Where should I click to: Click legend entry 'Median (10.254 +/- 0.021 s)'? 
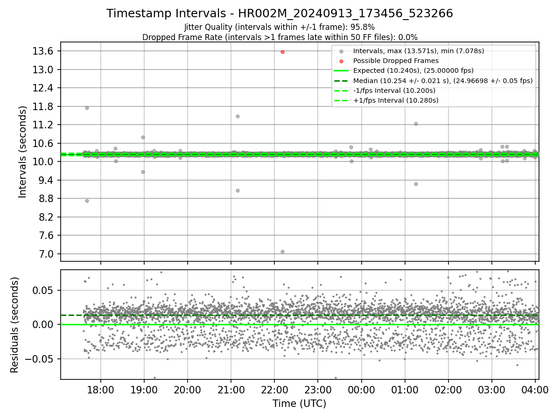pos(443,80)
